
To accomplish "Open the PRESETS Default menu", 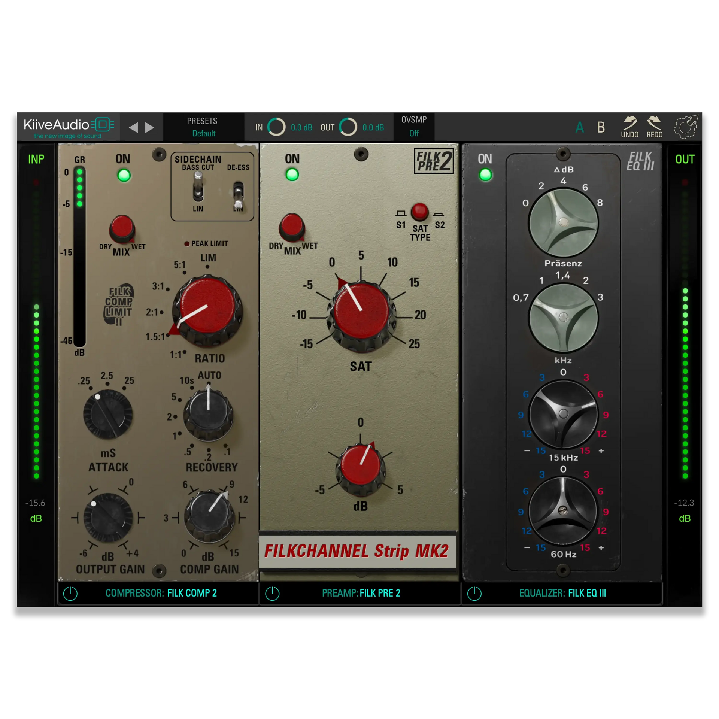I will (x=203, y=127).
